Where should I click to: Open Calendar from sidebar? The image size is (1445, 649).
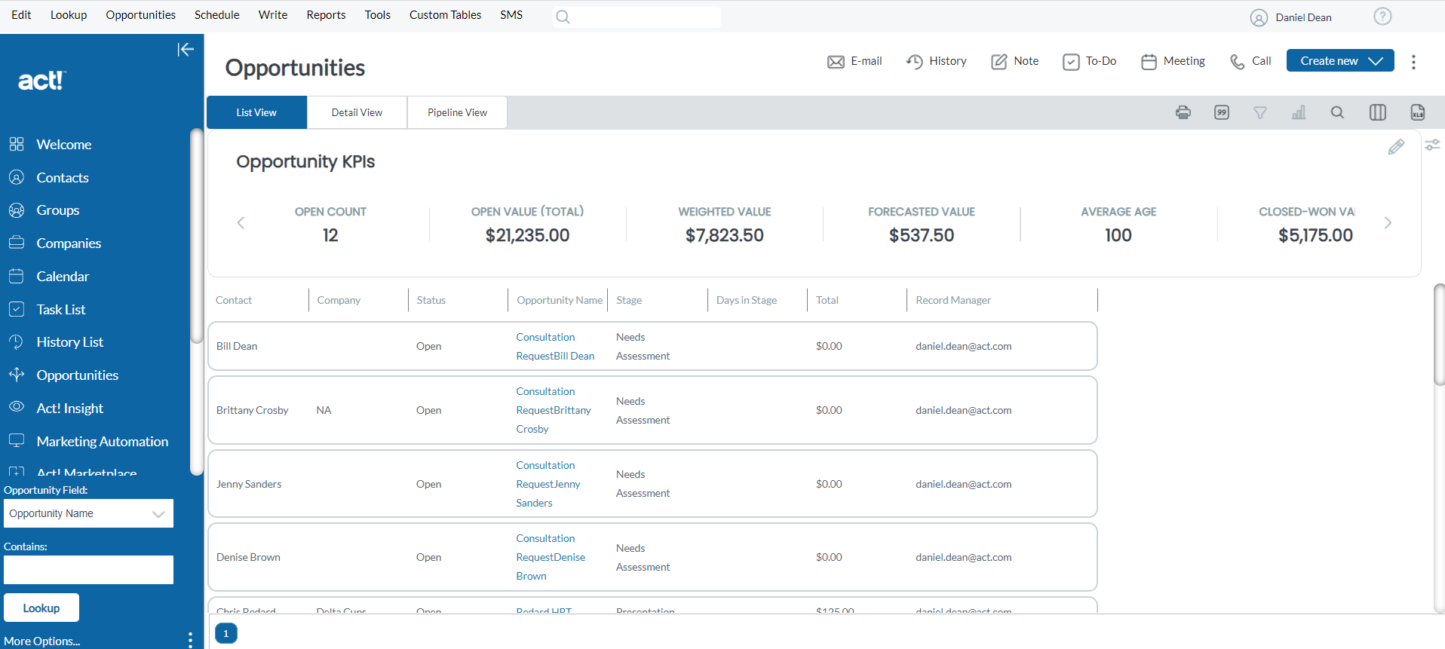pyautogui.click(x=63, y=277)
